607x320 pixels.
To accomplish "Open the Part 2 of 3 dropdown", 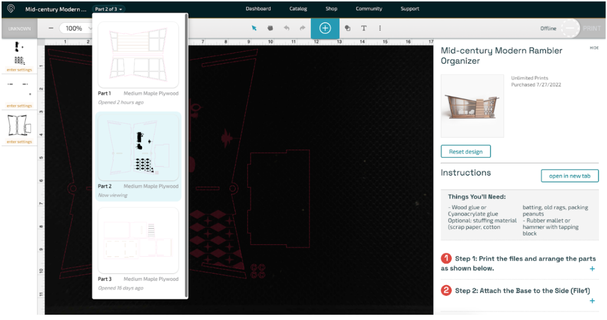I will pyautogui.click(x=109, y=9).
